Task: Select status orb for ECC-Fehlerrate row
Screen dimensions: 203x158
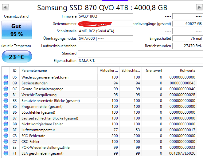Action: (x=6, y=136)
